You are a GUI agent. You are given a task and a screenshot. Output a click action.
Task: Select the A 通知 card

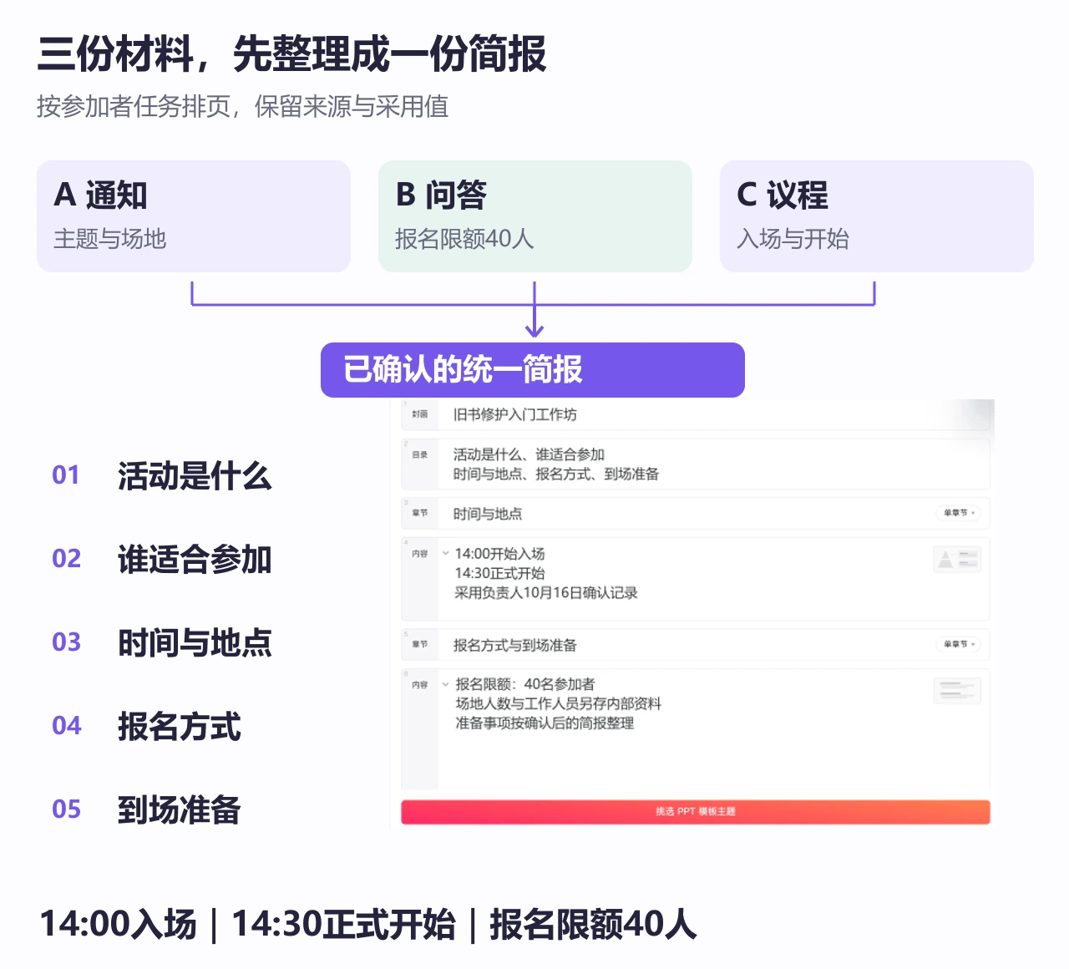tap(194, 216)
